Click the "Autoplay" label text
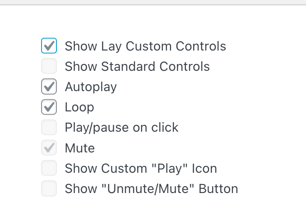The image size is (306, 221). point(91,87)
